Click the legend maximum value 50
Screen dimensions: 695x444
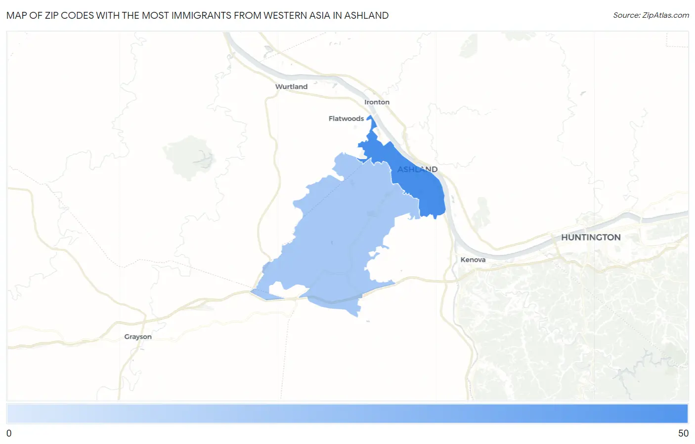(x=683, y=433)
